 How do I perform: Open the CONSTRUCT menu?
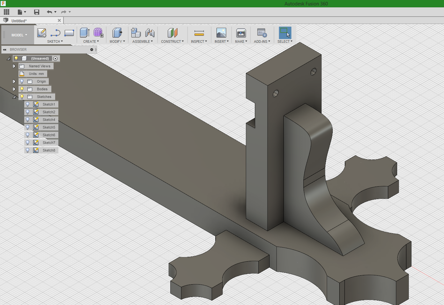[x=172, y=41]
